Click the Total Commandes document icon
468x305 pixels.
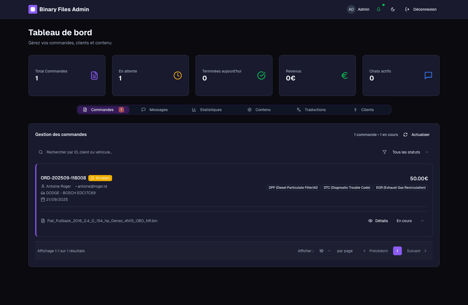pos(94,75)
